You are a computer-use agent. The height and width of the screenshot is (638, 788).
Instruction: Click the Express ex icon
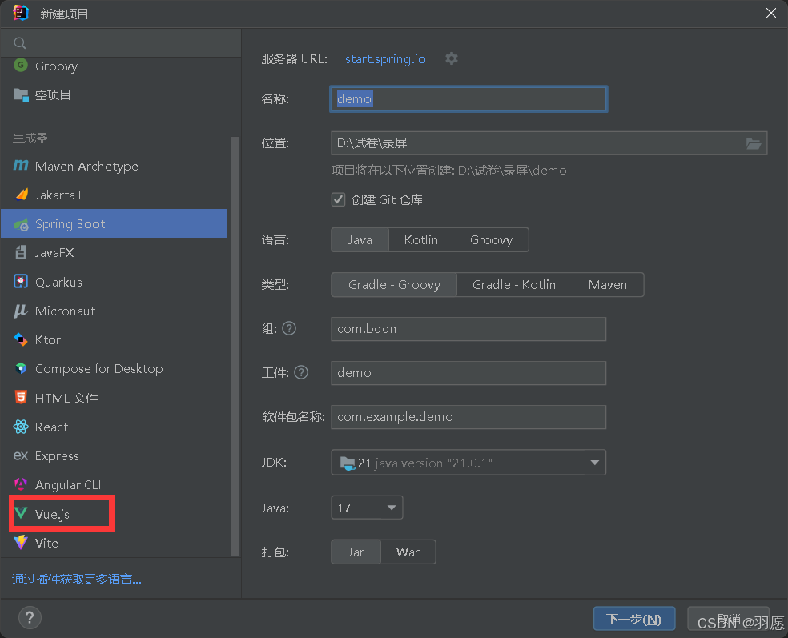click(x=21, y=455)
